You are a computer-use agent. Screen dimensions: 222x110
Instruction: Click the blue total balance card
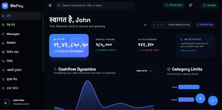pos(69,45)
